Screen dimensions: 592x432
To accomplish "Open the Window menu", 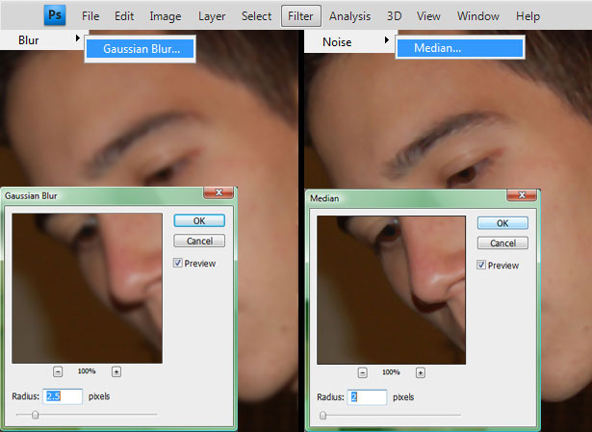I will (x=478, y=16).
